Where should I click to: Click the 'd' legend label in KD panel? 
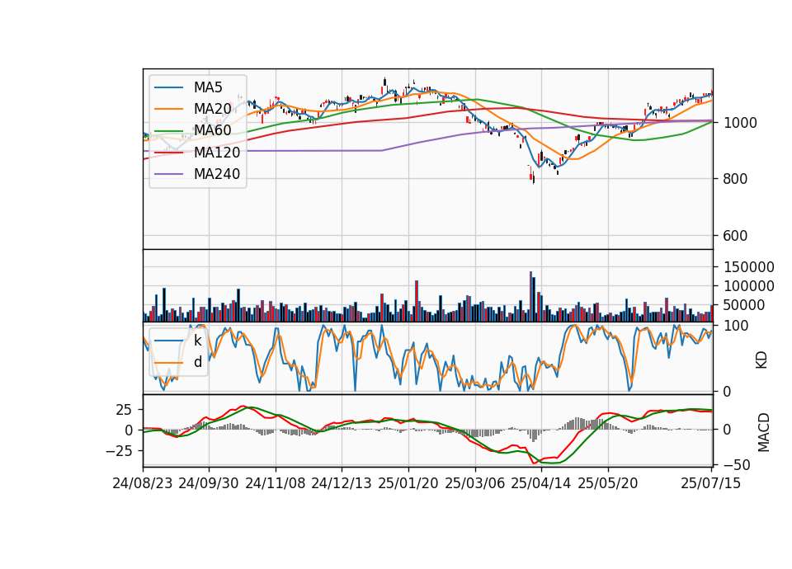(197, 362)
